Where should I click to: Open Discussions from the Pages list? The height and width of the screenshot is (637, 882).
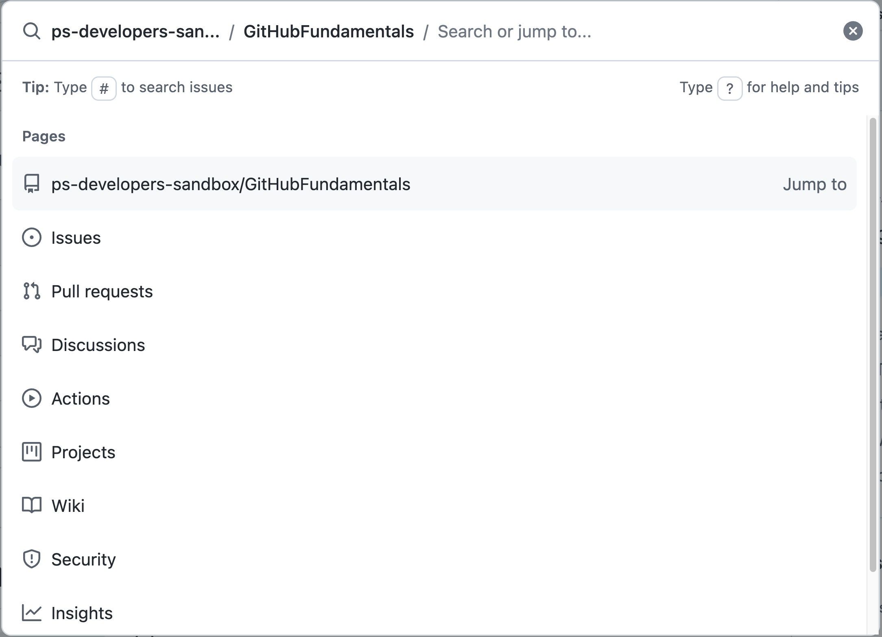click(434, 345)
